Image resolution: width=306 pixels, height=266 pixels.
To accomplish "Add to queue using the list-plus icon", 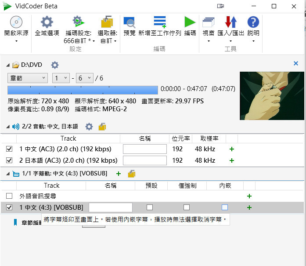I will coord(160,22).
